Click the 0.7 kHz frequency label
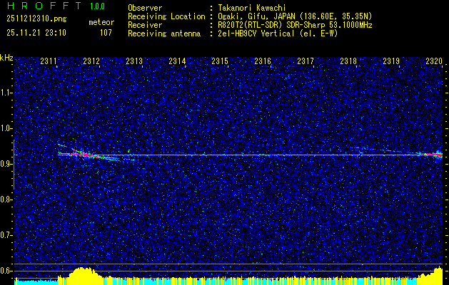This screenshot has height=285, width=449. (x=6, y=235)
